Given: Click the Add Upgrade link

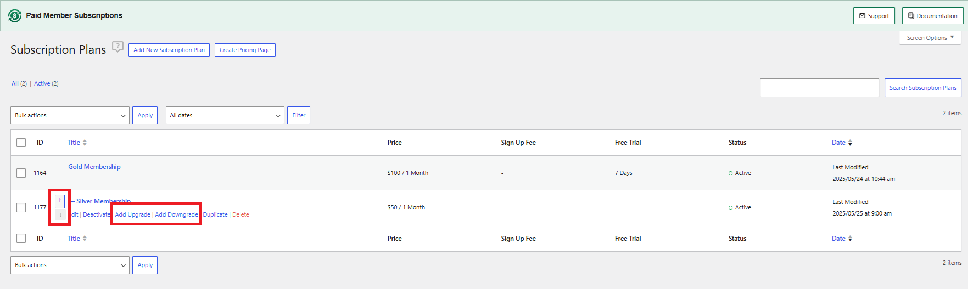Looking at the screenshot, I should 132,214.
